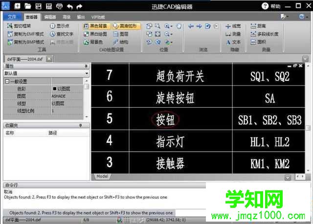The width and height of the screenshot is (313, 224).
Task: Click the zoom out magnifier icon
Action: (x=167, y=34)
